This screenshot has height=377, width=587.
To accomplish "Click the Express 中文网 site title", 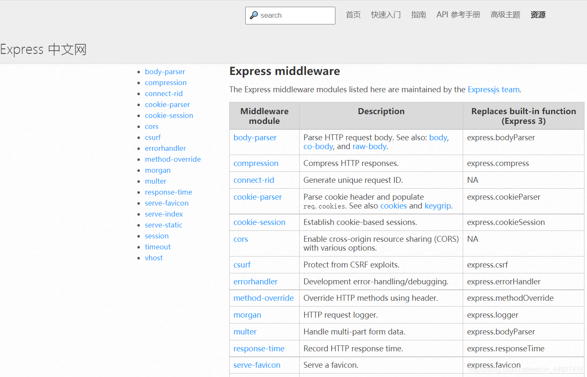I will (43, 49).
